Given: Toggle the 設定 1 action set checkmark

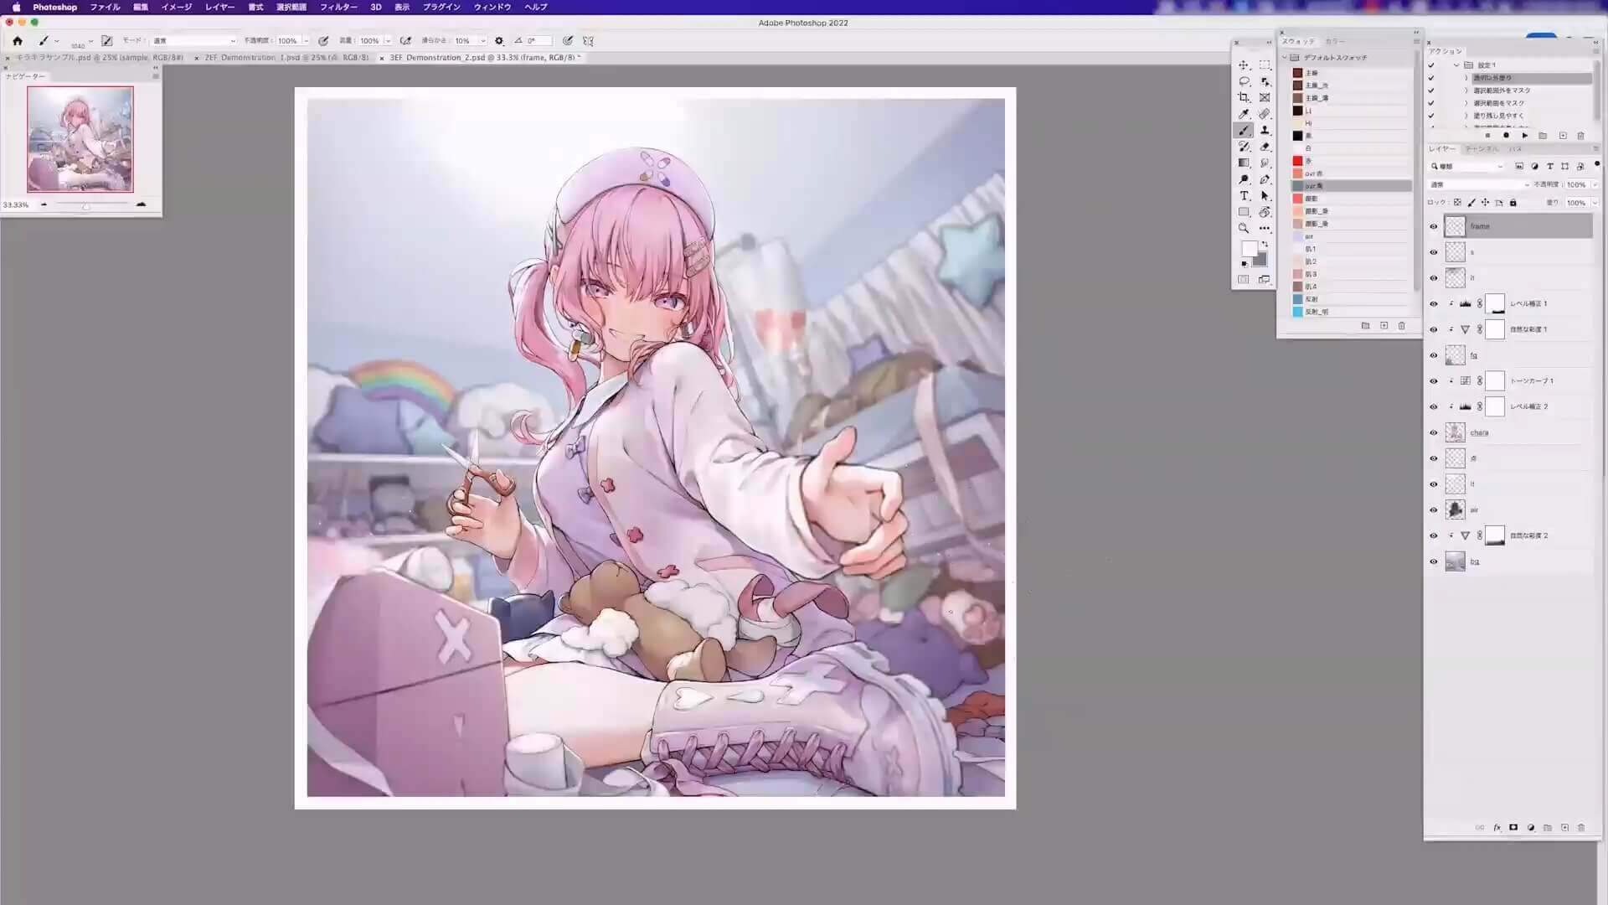Looking at the screenshot, I should pyautogui.click(x=1431, y=65).
